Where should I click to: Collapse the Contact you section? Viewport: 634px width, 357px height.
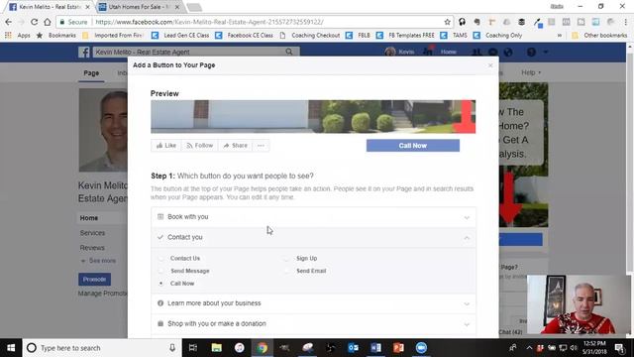pos(313,237)
